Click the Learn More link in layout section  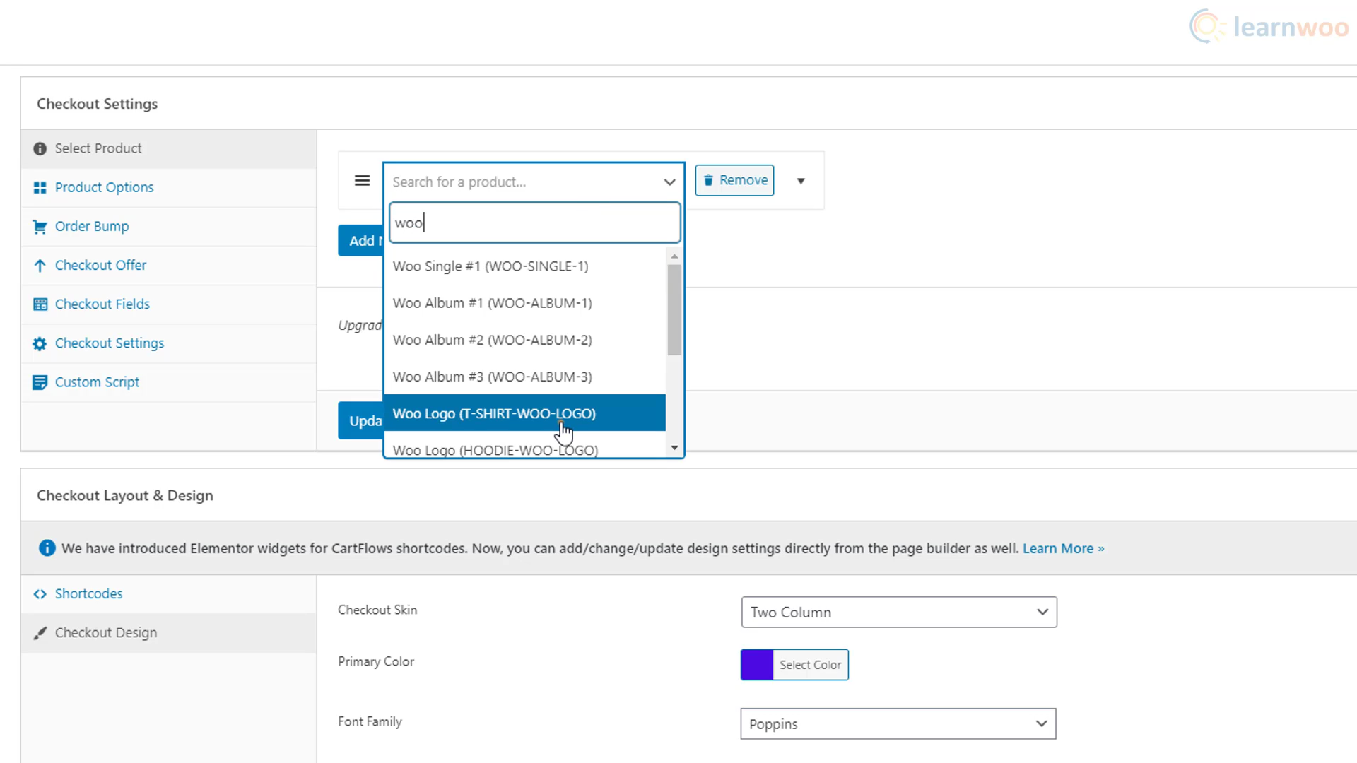click(1064, 548)
